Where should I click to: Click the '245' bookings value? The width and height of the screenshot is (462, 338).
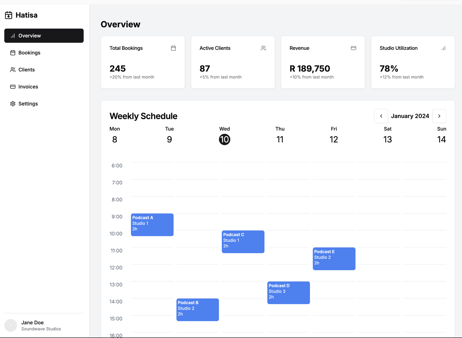coord(118,69)
